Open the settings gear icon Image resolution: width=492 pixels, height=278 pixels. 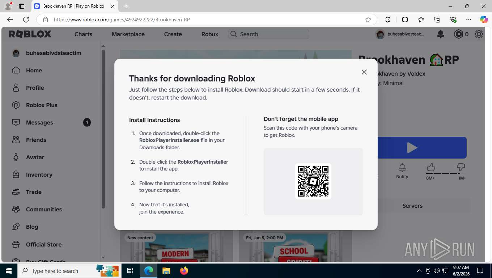click(x=479, y=34)
